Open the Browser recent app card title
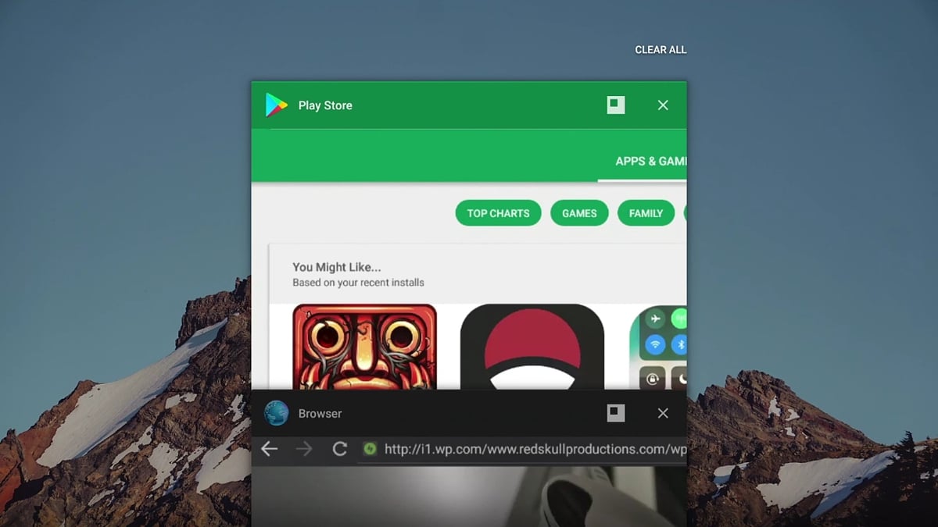This screenshot has width=938, height=527. pos(320,414)
